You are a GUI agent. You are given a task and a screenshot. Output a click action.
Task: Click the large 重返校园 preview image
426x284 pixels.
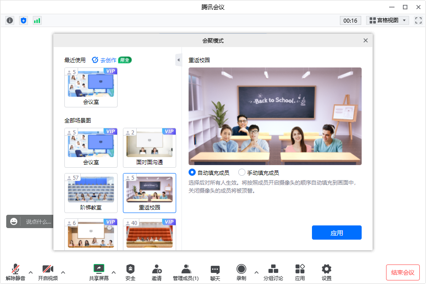[x=275, y=116]
